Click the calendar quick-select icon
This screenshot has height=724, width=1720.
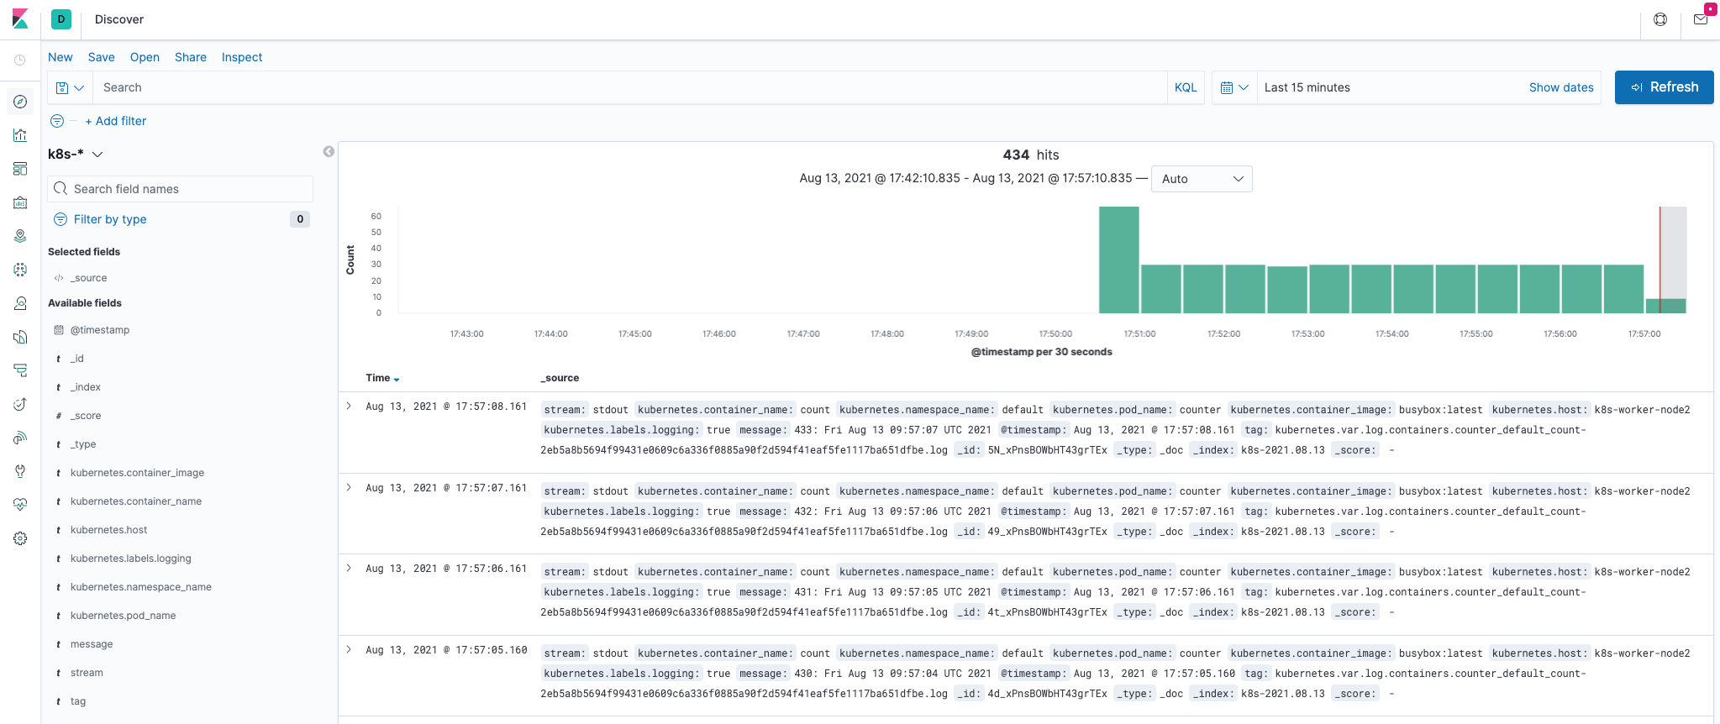1234,87
